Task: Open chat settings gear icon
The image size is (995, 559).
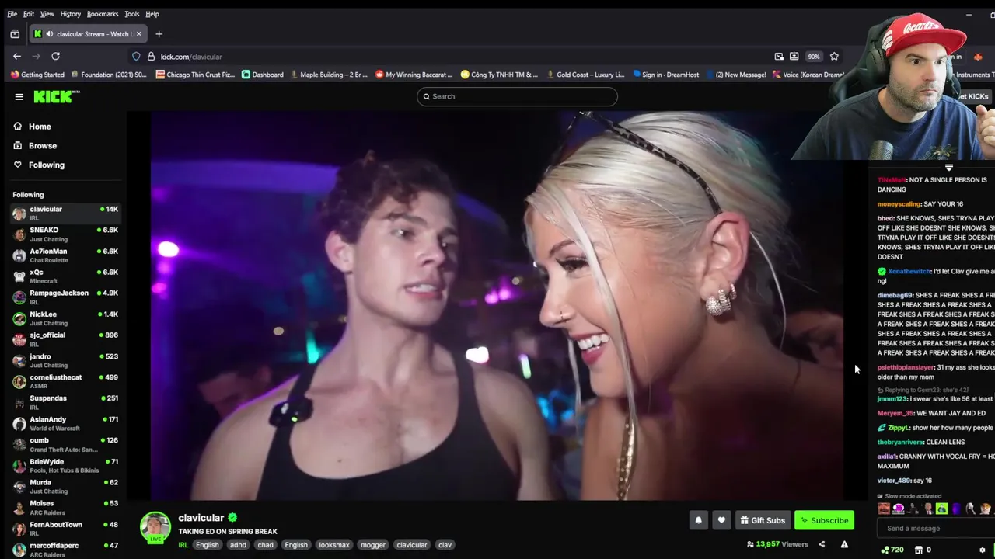Action: (x=983, y=550)
